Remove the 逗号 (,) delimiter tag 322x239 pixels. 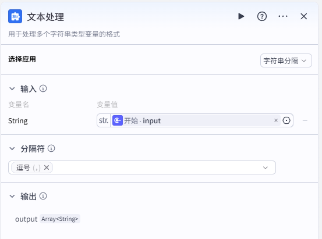[47, 167]
